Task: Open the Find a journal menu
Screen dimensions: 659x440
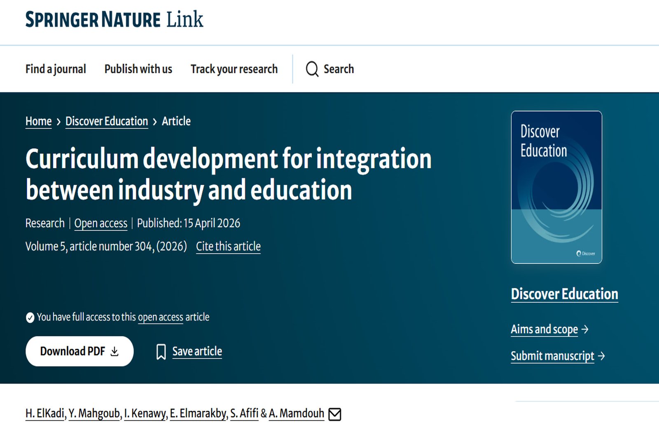Action: point(56,69)
